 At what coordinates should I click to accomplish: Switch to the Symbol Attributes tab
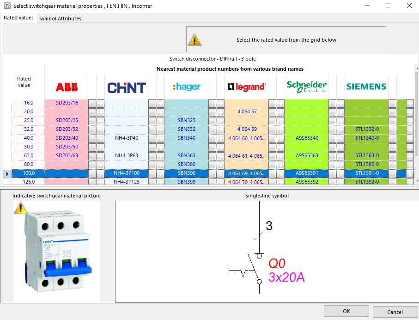point(59,18)
